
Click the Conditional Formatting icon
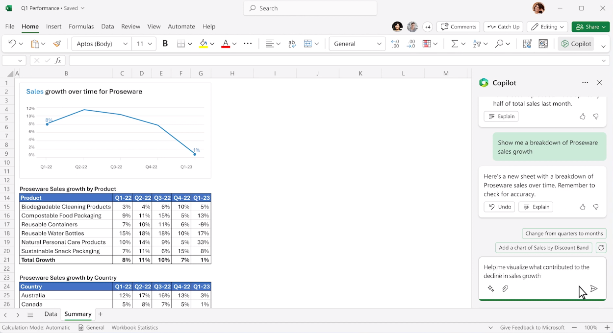click(427, 44)
